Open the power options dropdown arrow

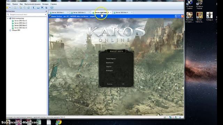pos(10,8)
